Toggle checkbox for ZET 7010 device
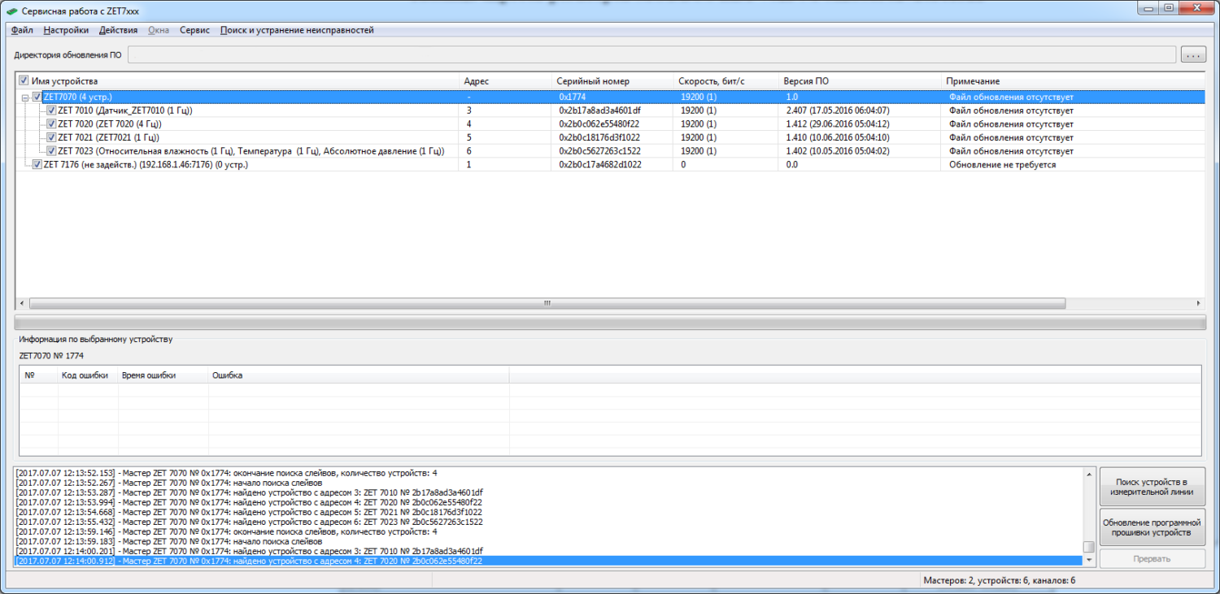This screenshot has width=1220, height=594. tap(51, 111)
